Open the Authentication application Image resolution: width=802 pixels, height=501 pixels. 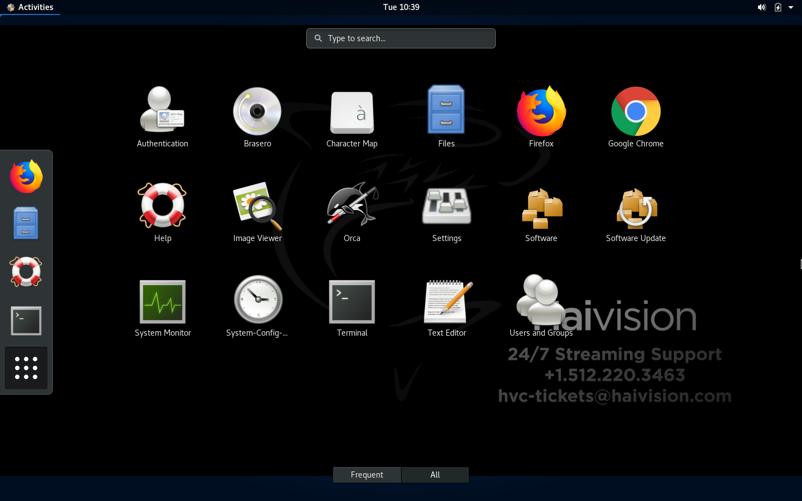[x=162, y=111]
